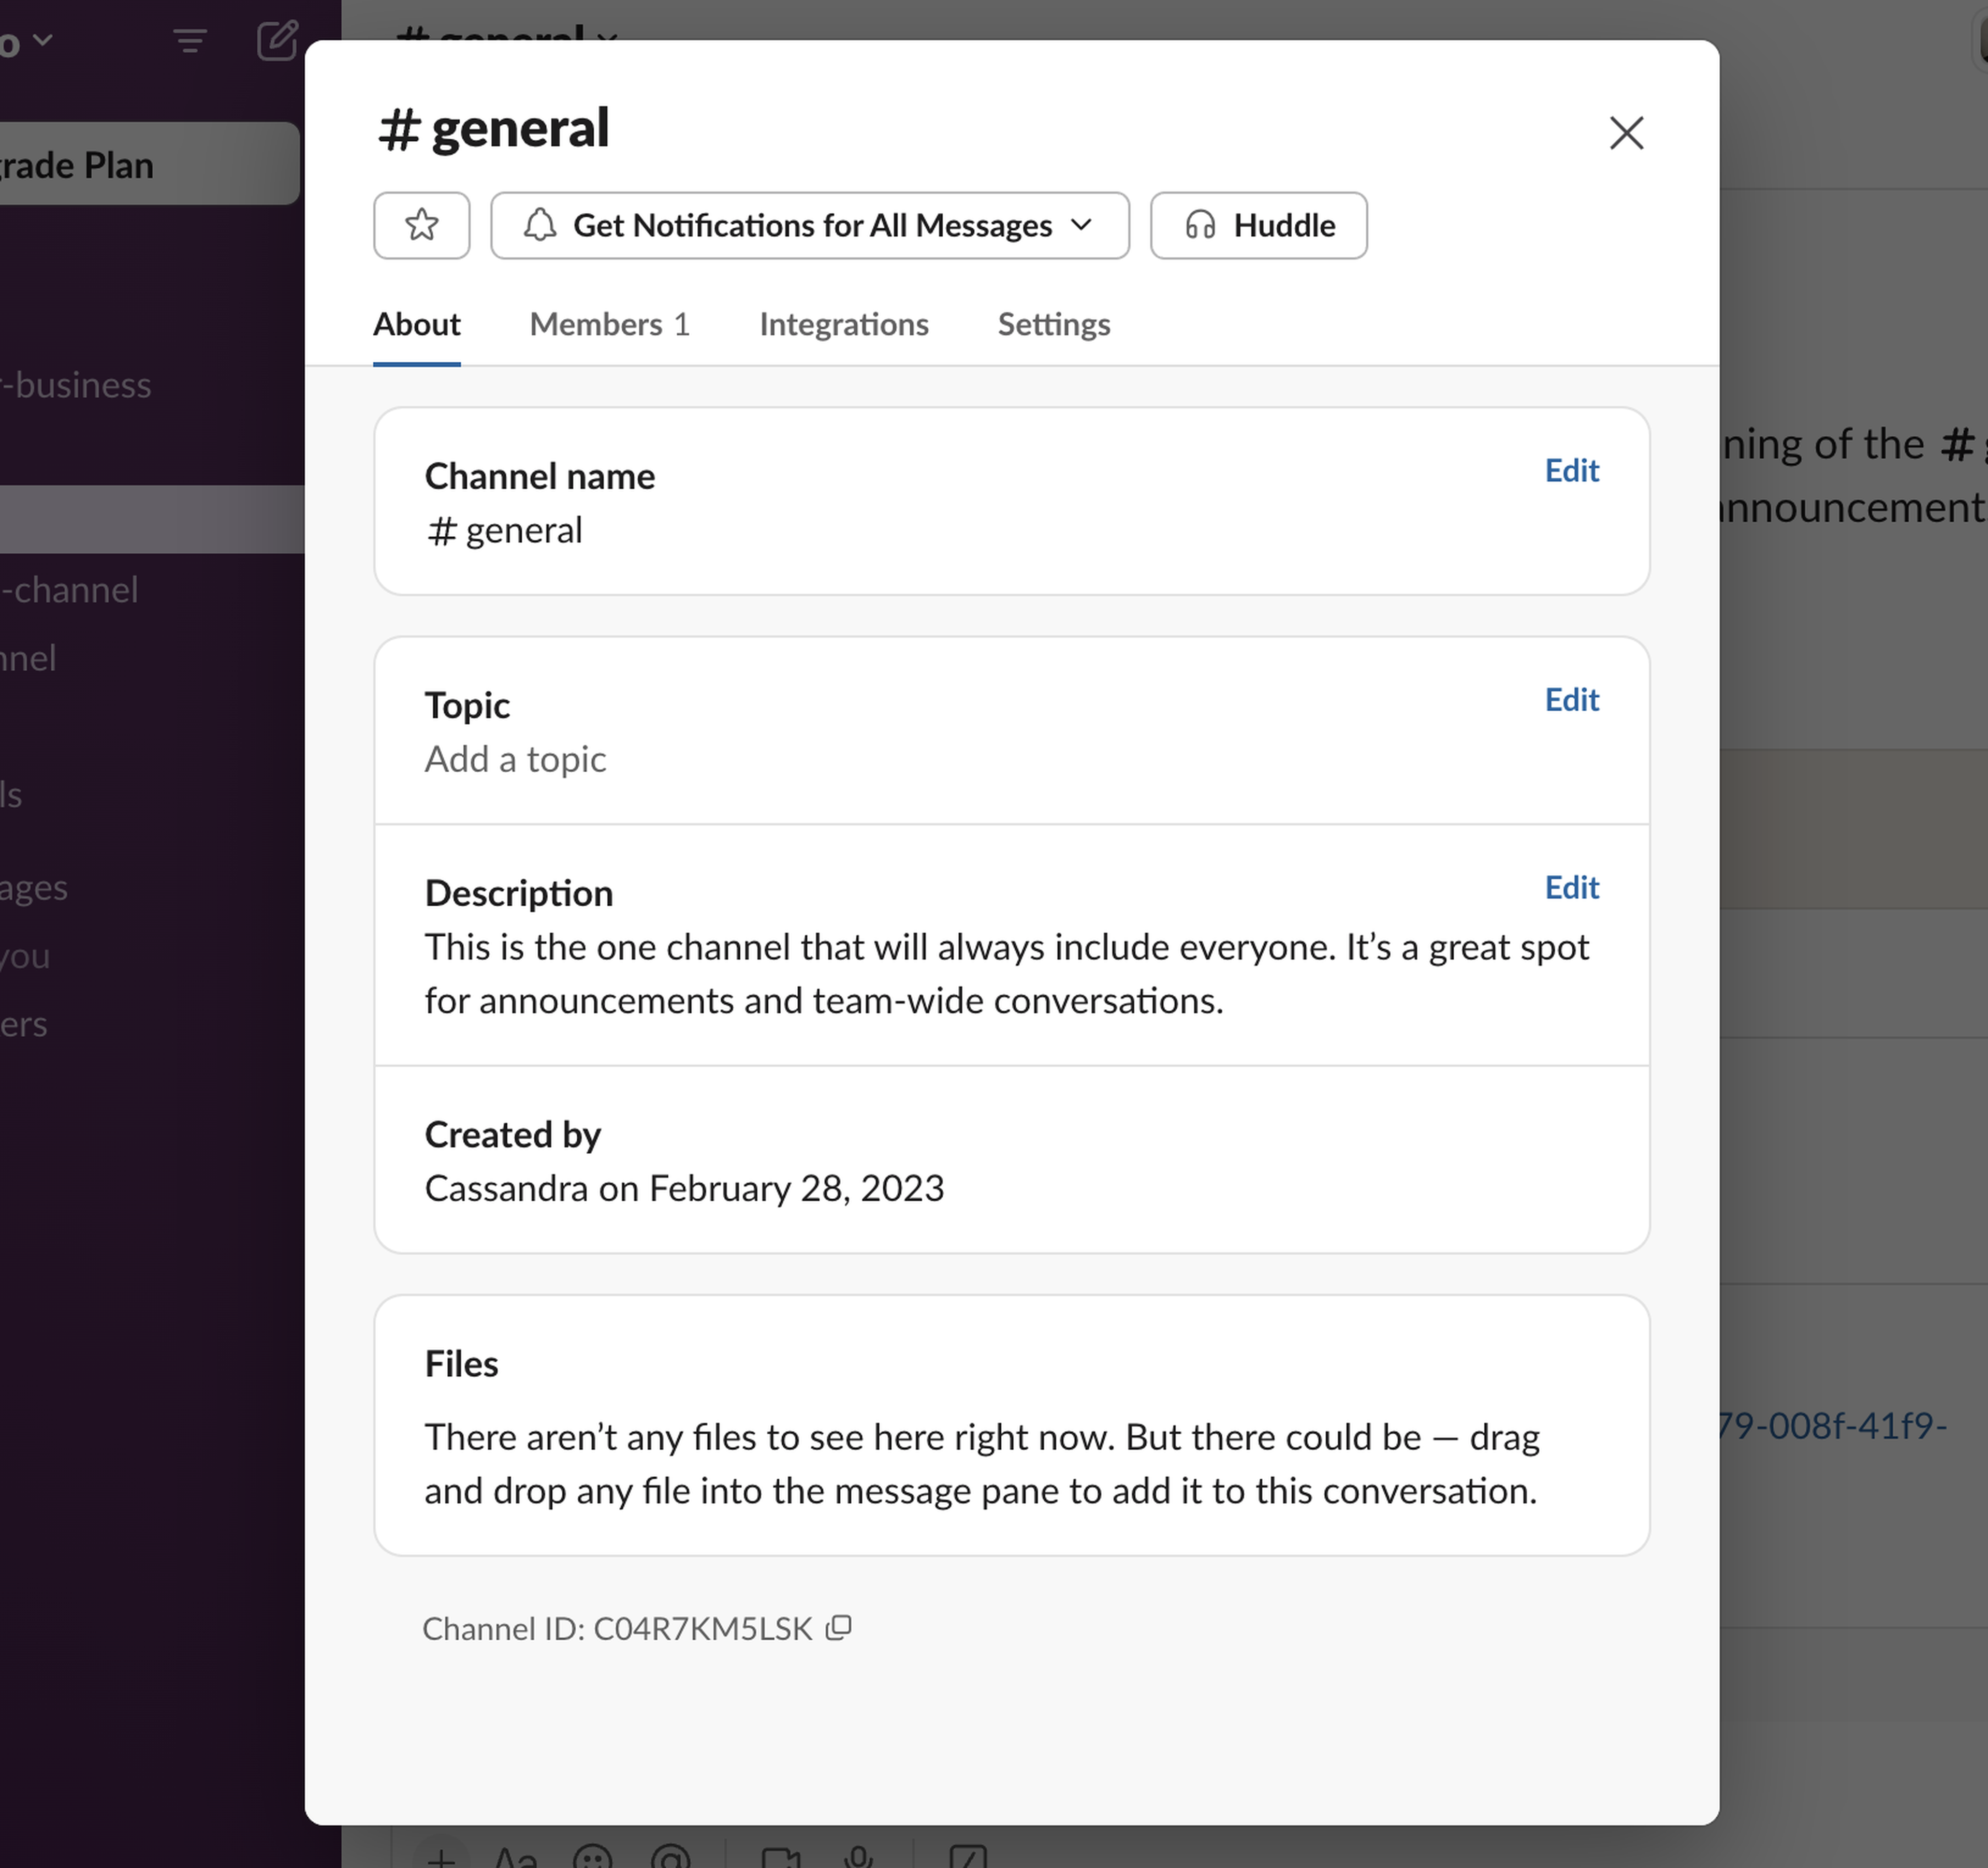
Task: Open the notifications preference dropdown
Action: click(809, 225)
